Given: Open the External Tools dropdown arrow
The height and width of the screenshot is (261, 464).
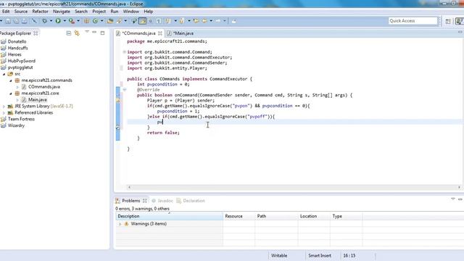Looking at the screenshot, I should (78, 21).
